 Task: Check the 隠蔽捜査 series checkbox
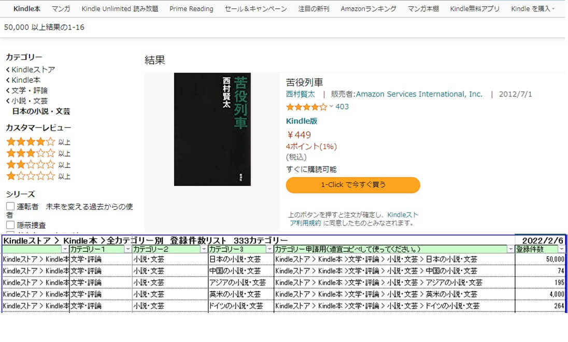click(x=10, y=225)
